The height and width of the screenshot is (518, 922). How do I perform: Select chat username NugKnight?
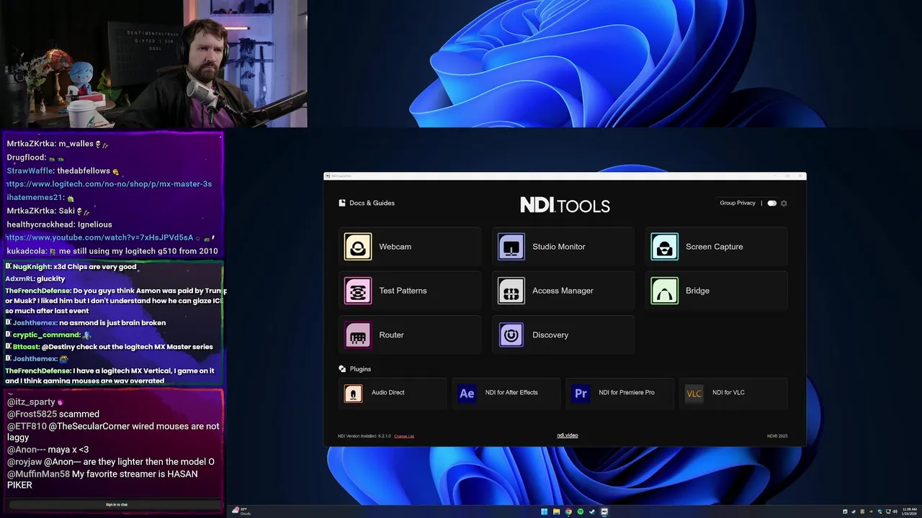pyautogui.click(x=32, y=267)
